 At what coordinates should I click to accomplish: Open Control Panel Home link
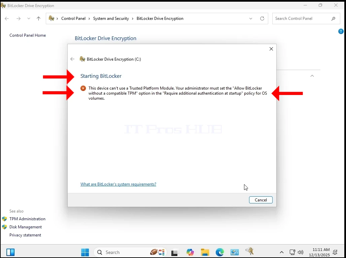28,35
